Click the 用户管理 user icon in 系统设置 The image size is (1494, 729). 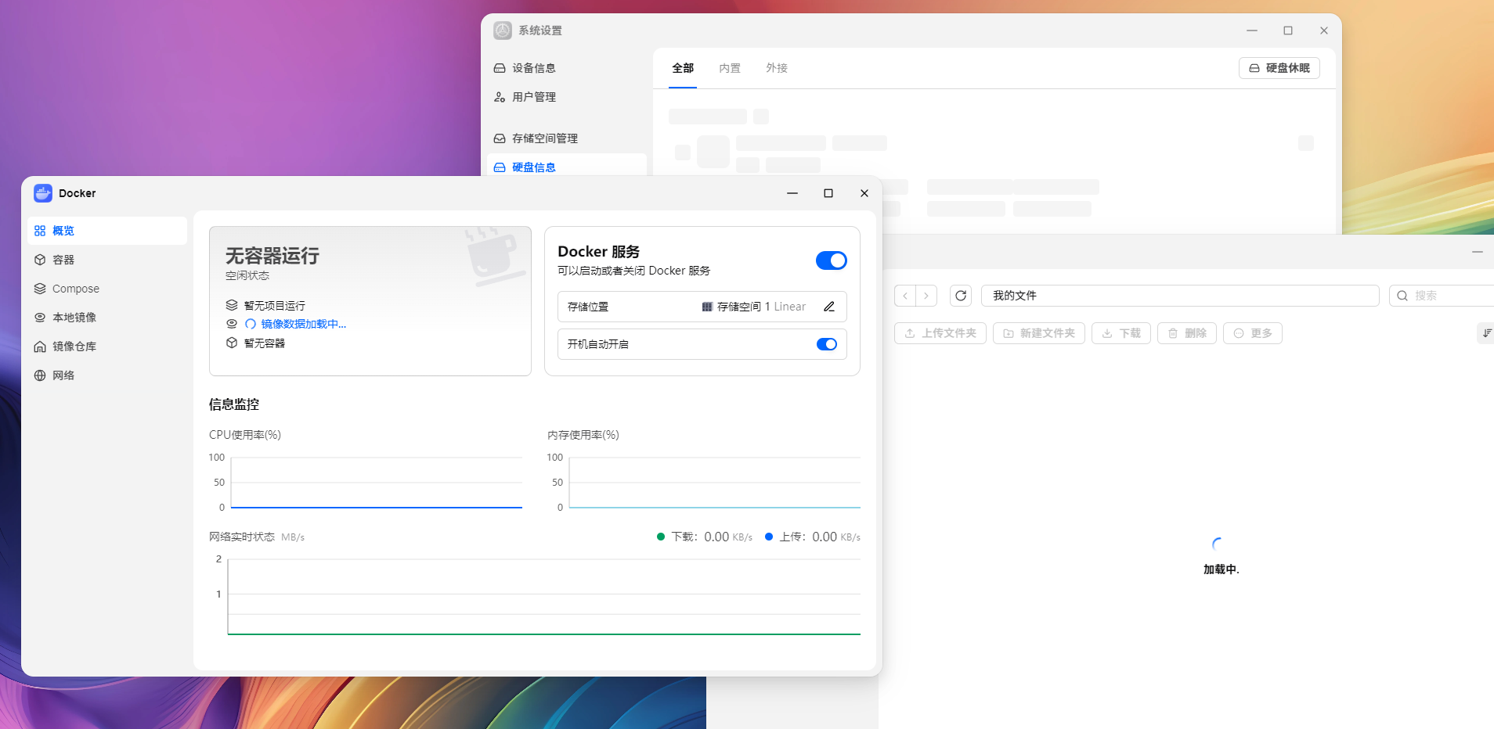coord(500,97)
